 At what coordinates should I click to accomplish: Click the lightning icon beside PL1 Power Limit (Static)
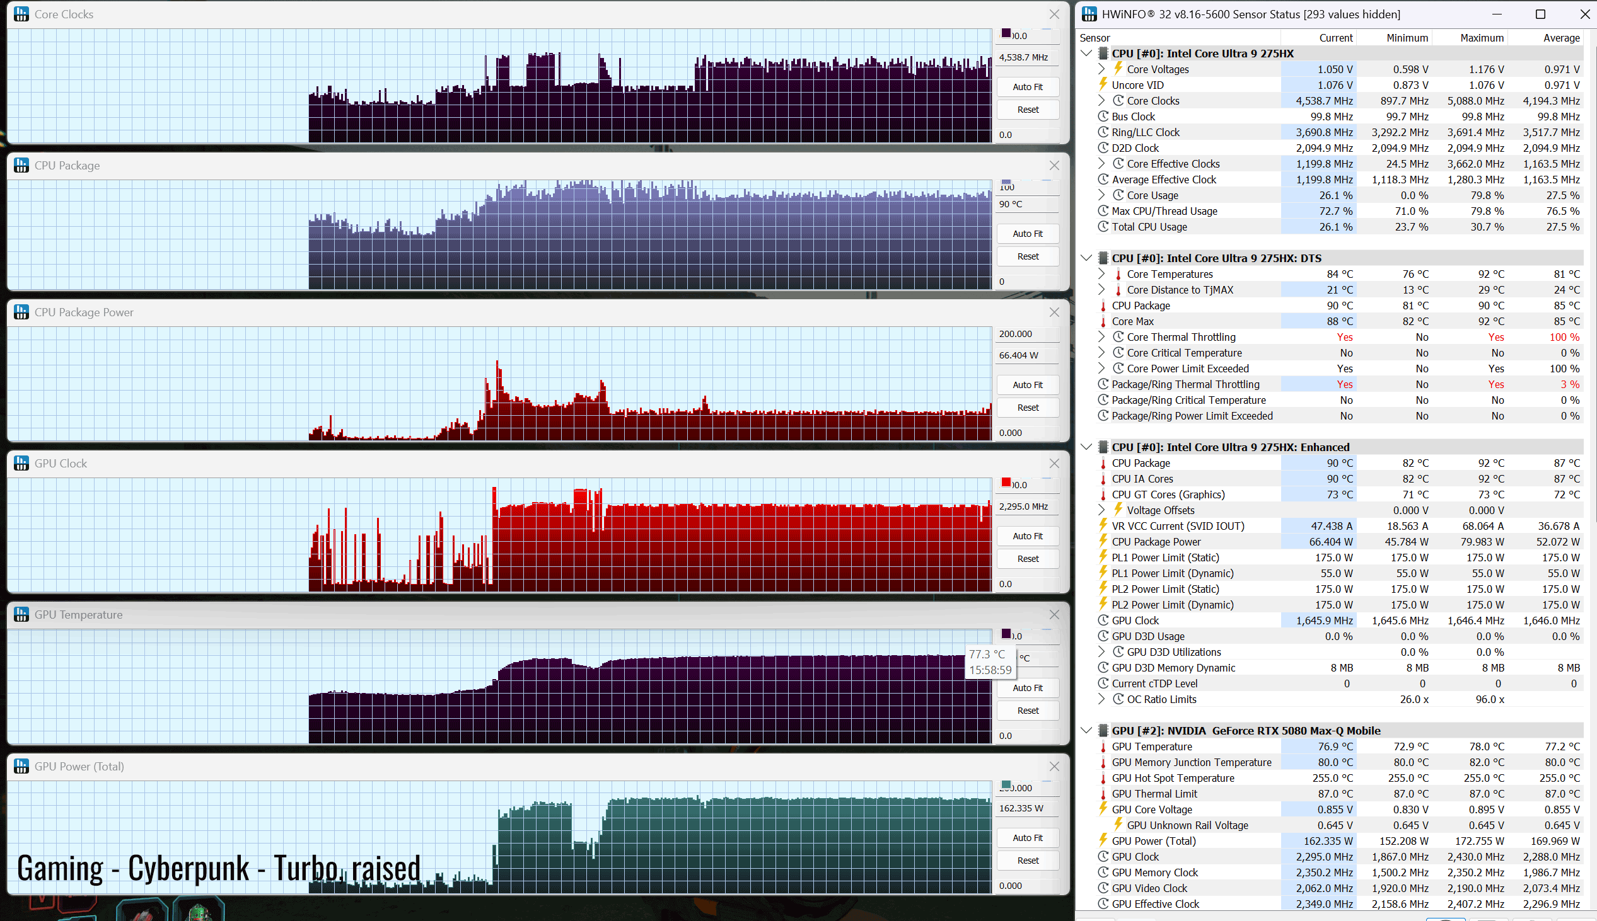(1103, 557)
